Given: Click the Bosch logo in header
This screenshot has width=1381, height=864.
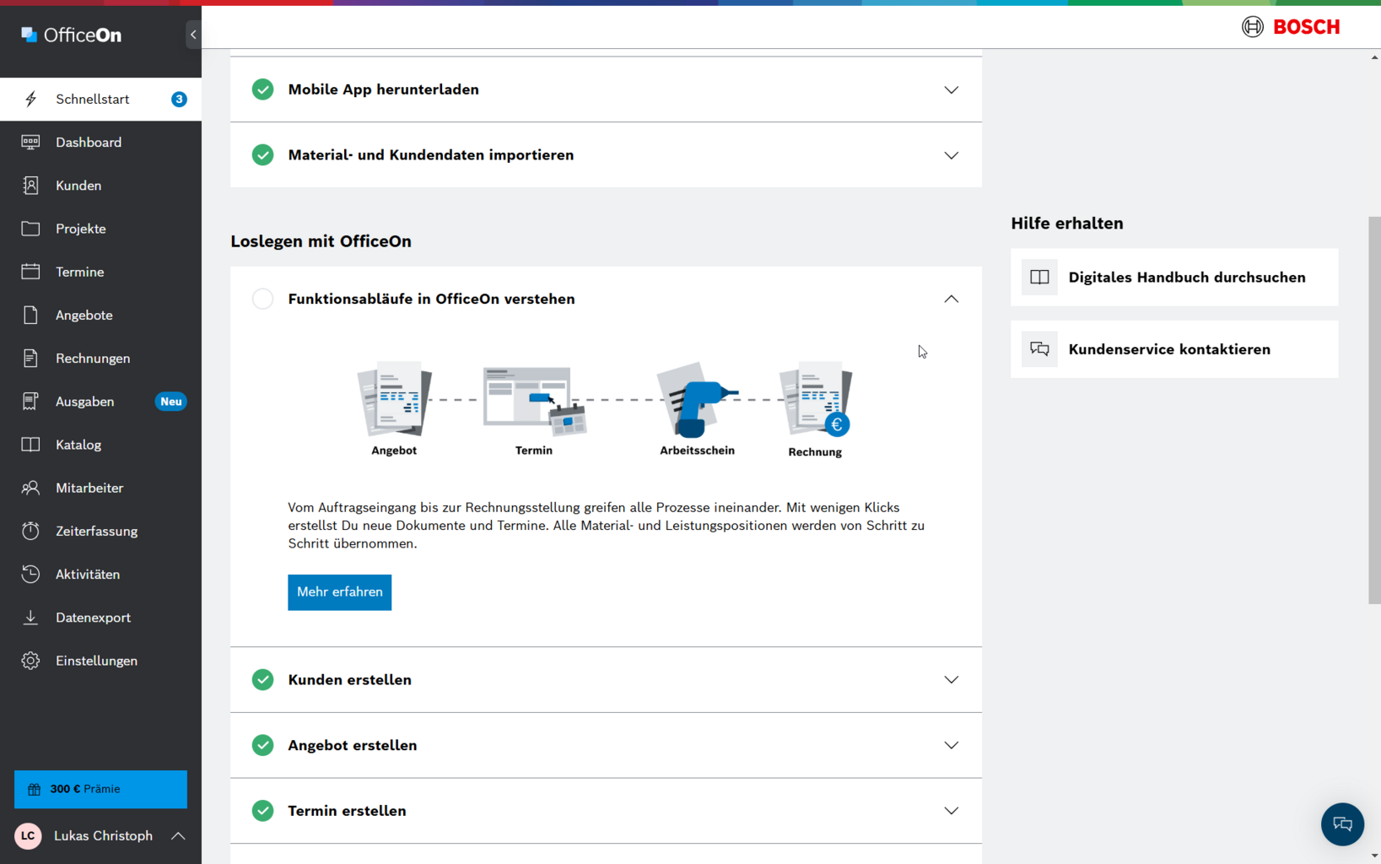Looking at the screenshot, I should [x=1291, y=27].
